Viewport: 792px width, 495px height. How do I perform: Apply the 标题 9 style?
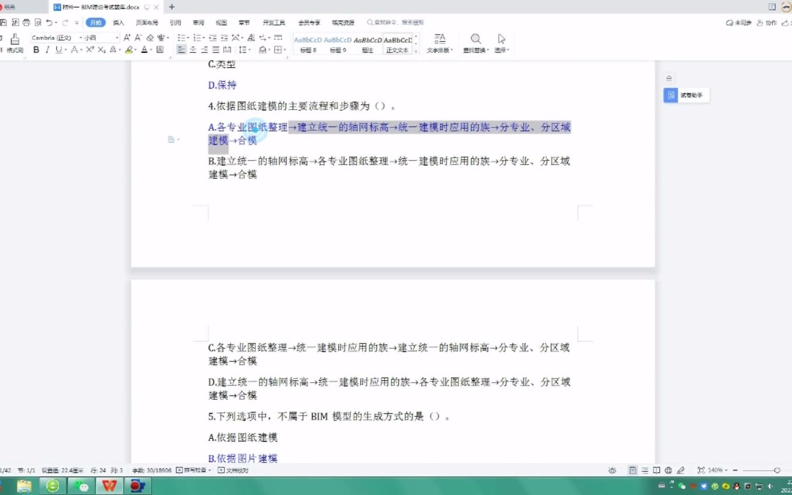coord(338,44)
